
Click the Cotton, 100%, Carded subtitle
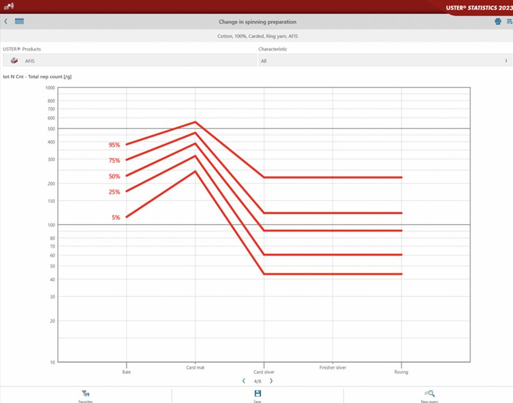coord(257,36)
